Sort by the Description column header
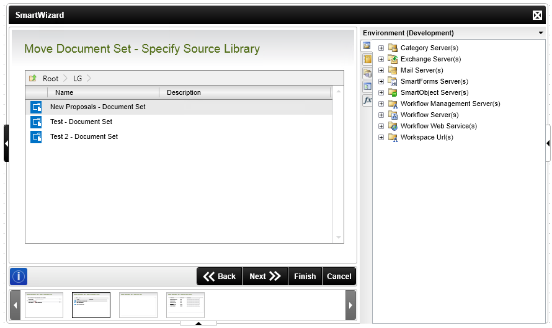Viewport: 552px width, 328px height. 244,92
